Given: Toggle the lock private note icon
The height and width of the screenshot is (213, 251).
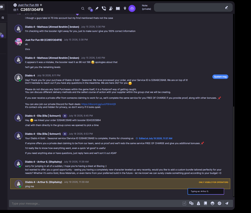Looking at the screenshot, I should pos(198,203).
